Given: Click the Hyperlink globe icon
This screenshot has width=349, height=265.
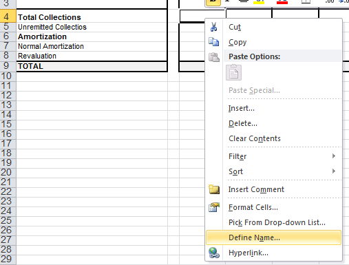Looking at the screenshot, I should point(214,253).
